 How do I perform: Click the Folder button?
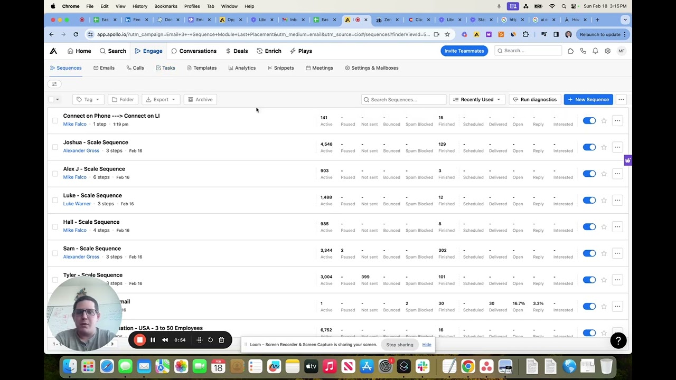tap(123, 99)
